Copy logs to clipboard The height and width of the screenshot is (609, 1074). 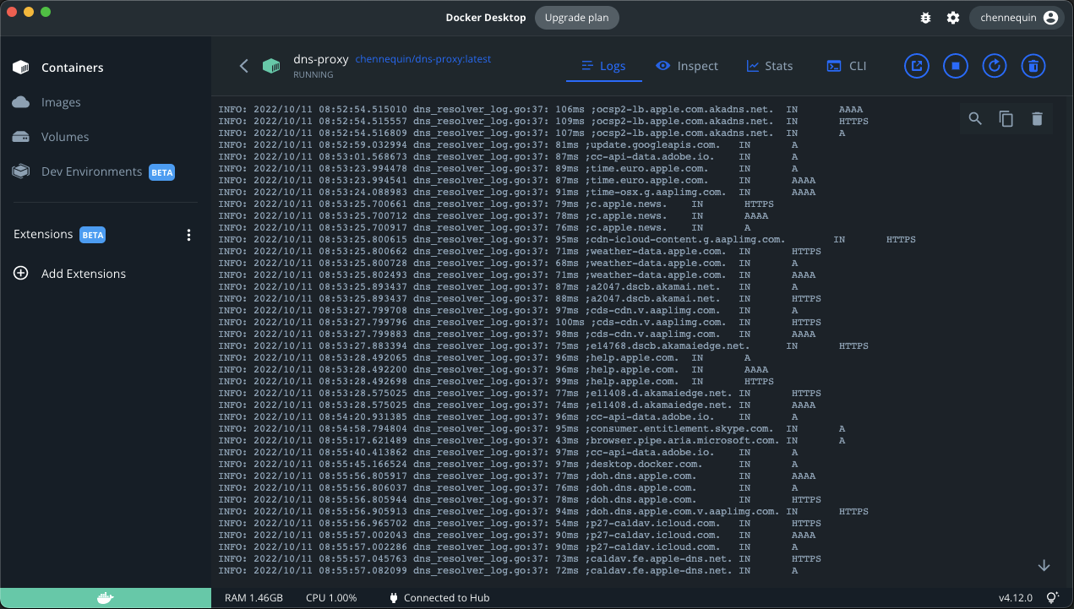(1006, 119)
